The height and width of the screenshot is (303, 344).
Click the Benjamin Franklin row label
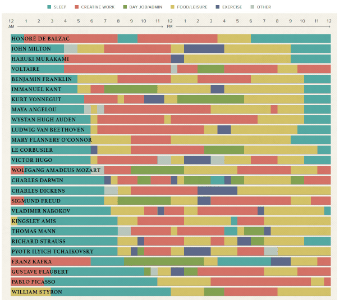point(42,79)
